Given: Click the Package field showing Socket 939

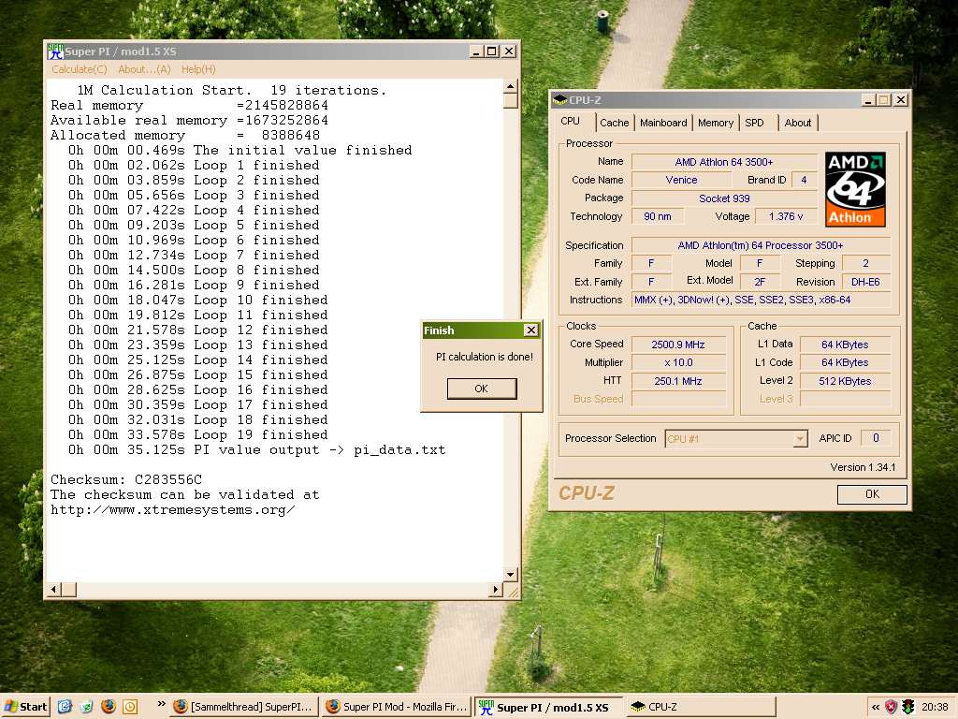Looking at the screenshot, I should tap(724, 198).
